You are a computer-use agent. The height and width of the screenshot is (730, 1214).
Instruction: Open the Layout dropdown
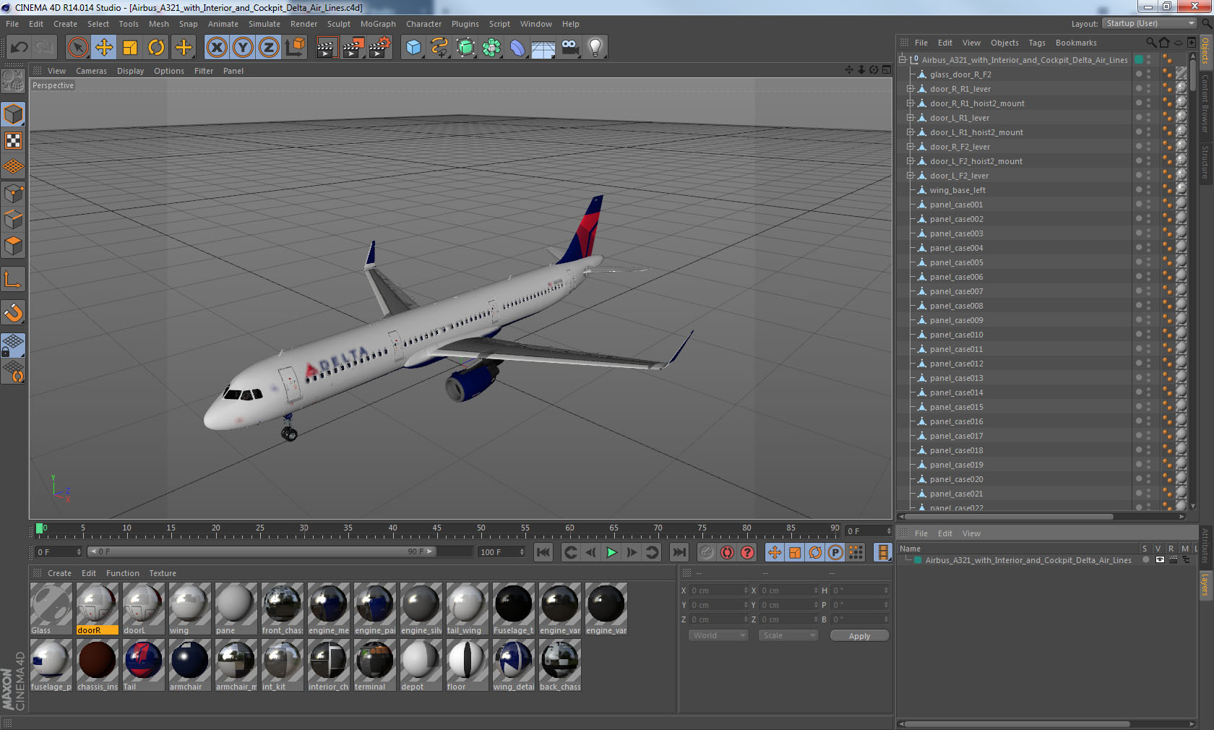(x=1150, y=24)
